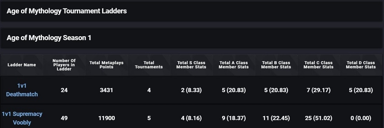This screenshot has height=128, width=384.
Task: Click the 2 (8.33) S Class cell
Action: click(x=191, y=90)
